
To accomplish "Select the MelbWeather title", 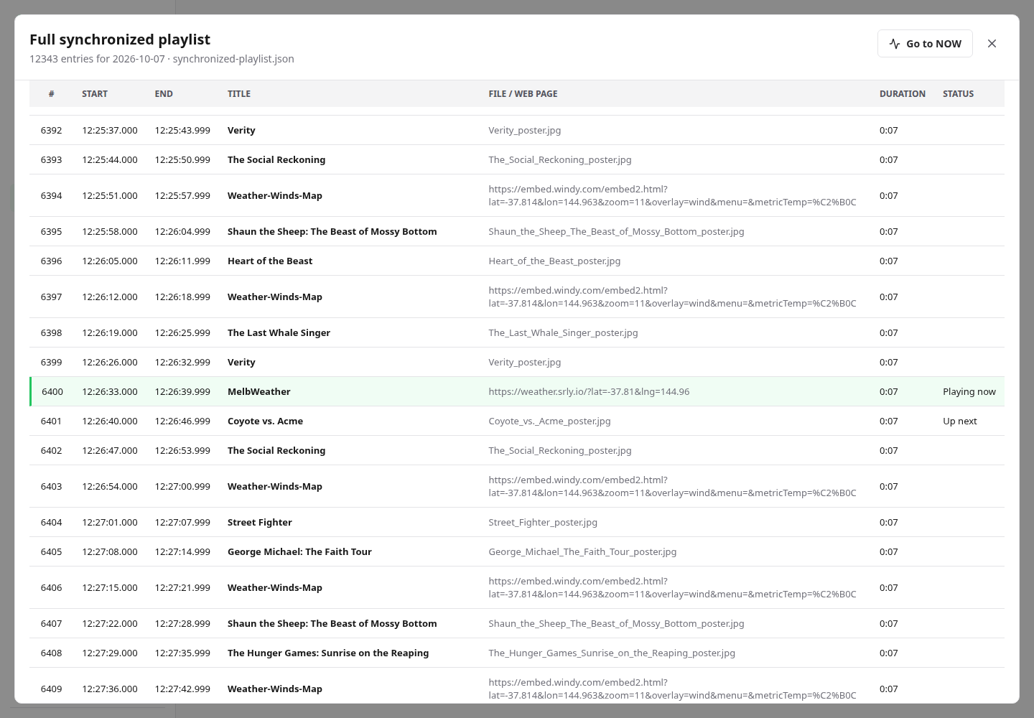I will tap(259, 392).
